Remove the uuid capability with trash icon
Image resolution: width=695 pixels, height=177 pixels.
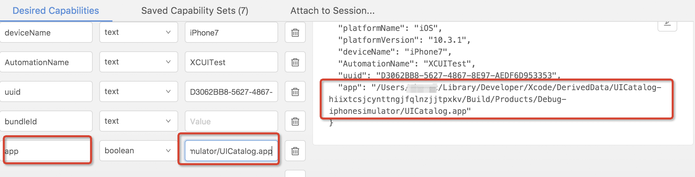point(295,92)
